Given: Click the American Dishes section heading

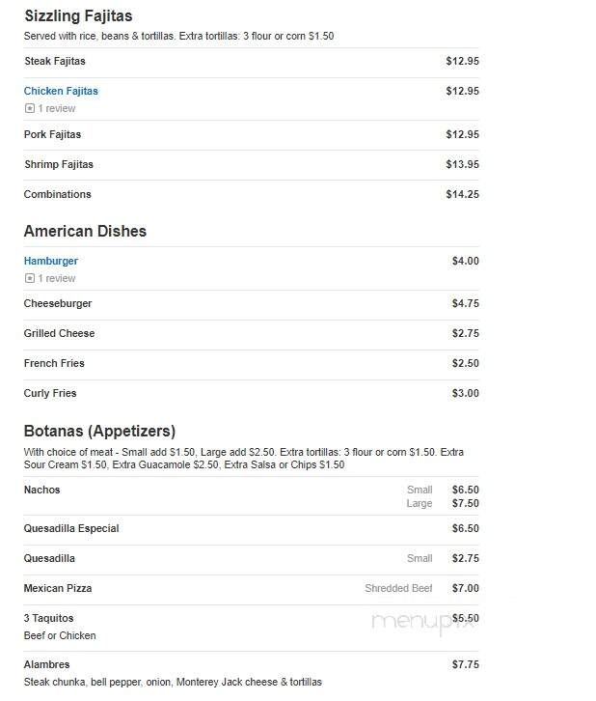Looking at the screenshot, I should click(85, 231).
